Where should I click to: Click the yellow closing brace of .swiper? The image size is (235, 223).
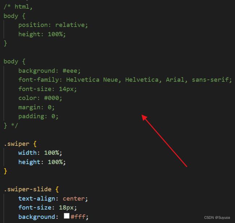point(5,171)
